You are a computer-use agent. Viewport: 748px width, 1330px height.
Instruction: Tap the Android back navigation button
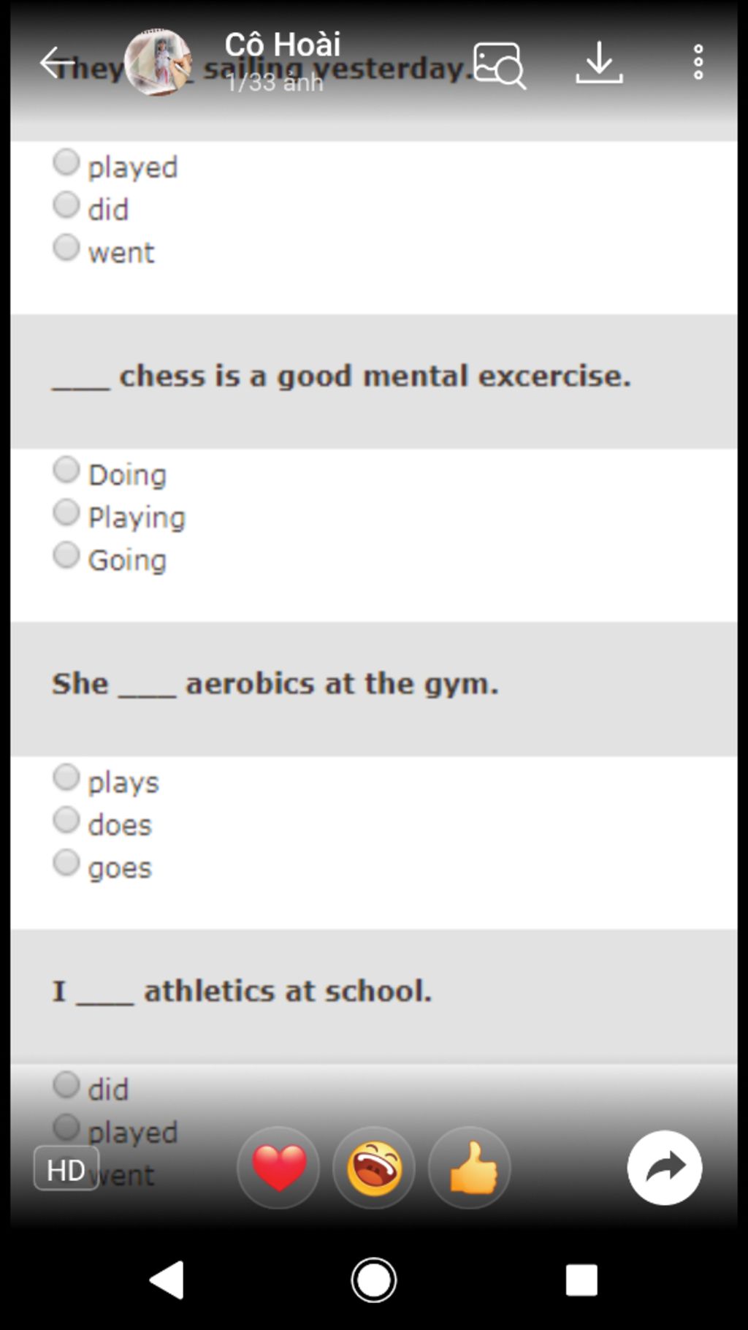(x=167, y=1280)
